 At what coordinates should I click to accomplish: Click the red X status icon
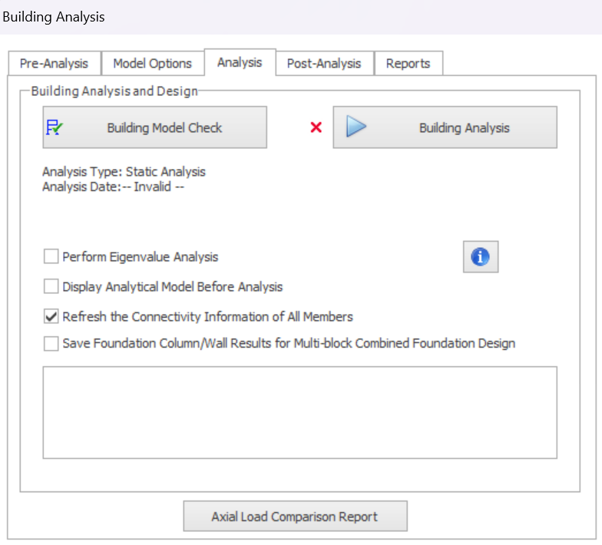[316, 127]
